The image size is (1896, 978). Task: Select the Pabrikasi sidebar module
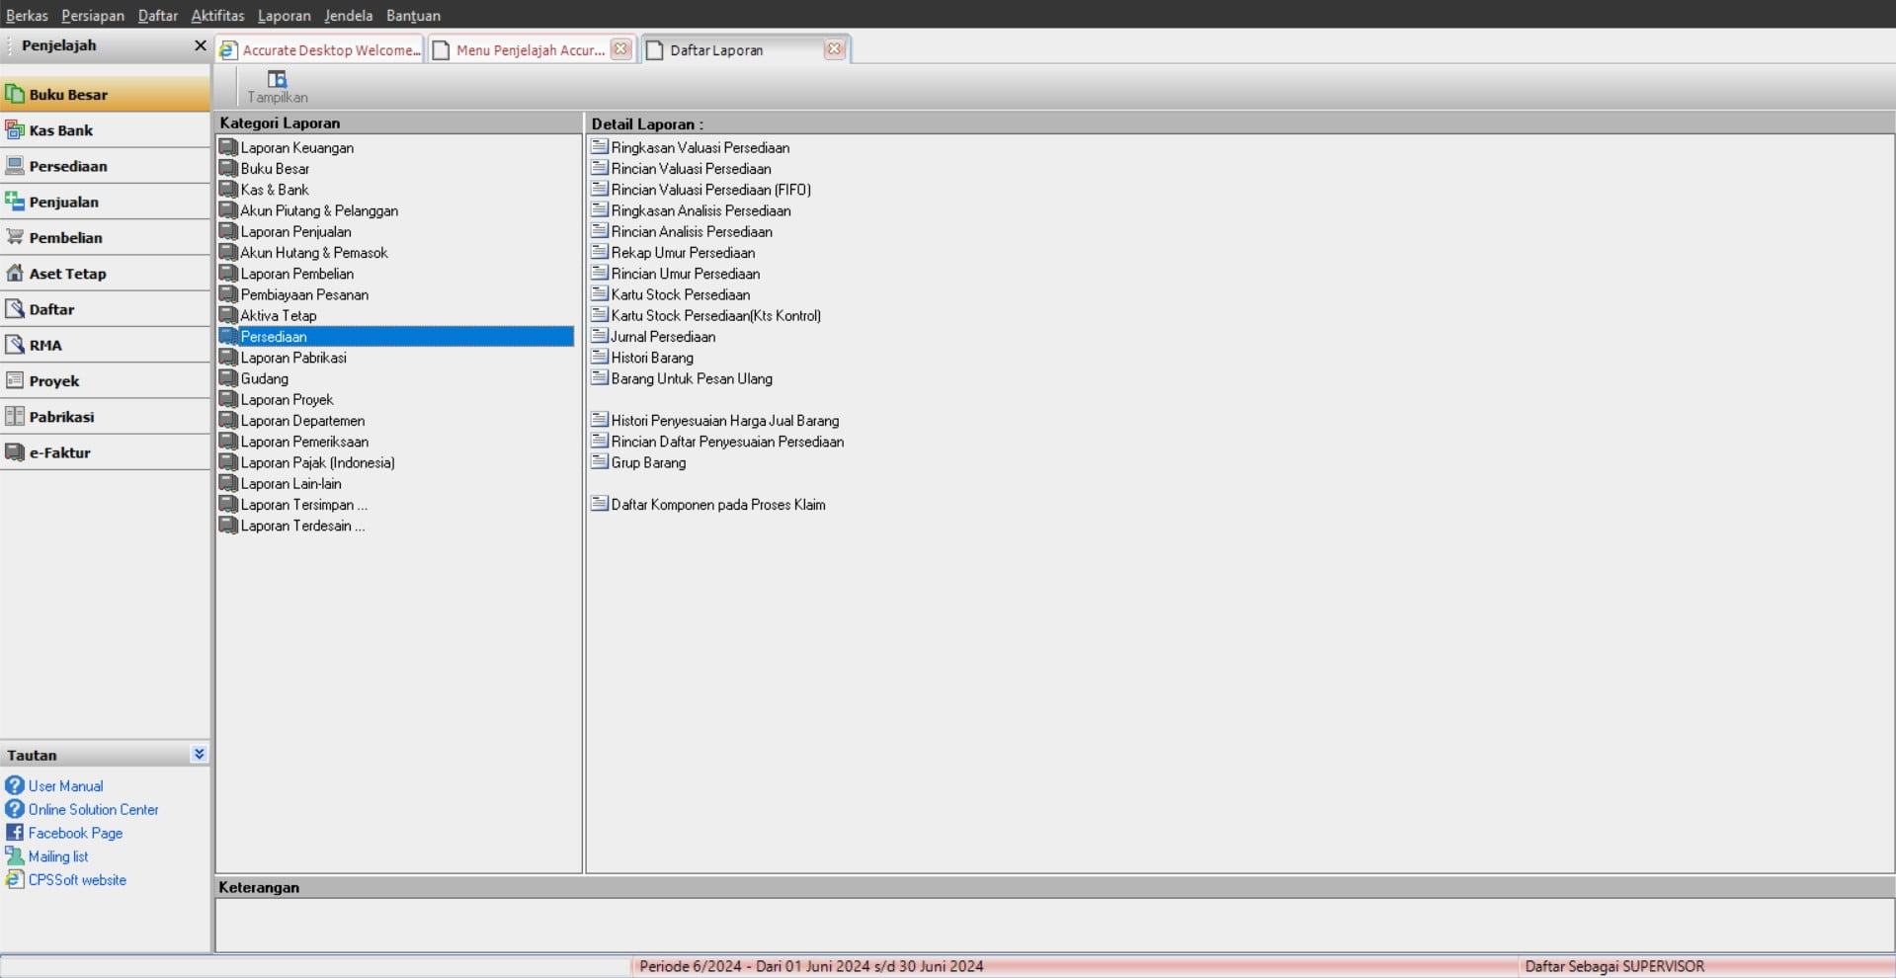point(61,417)
